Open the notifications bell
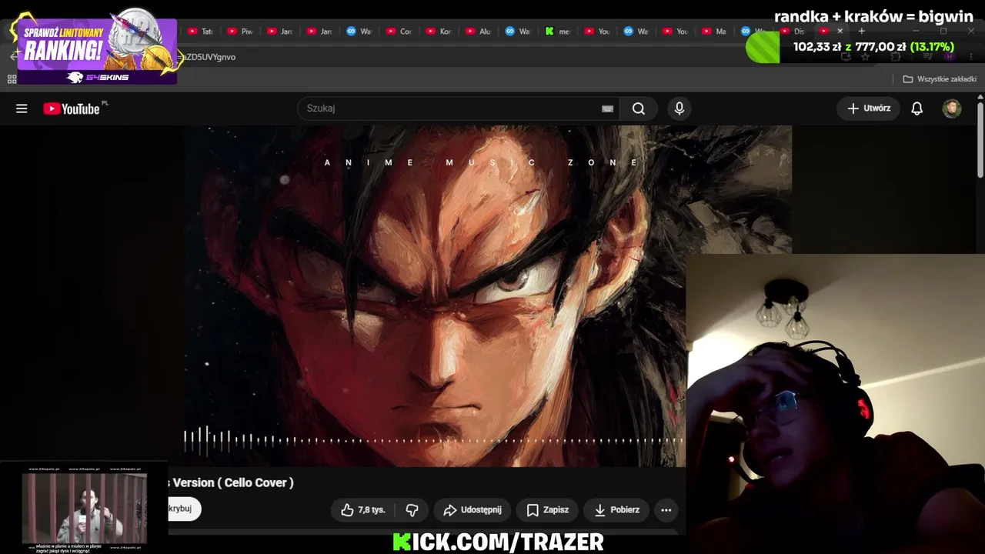This screenshot has width=985, height=554. point(917,108)
